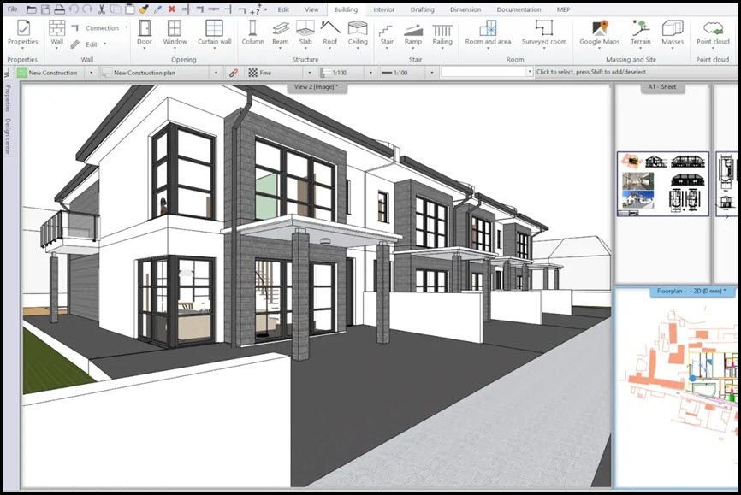The image size is (741, 495).
Task: Open the 1:100 line weight dropdown arrow
Action: (431, 73)
